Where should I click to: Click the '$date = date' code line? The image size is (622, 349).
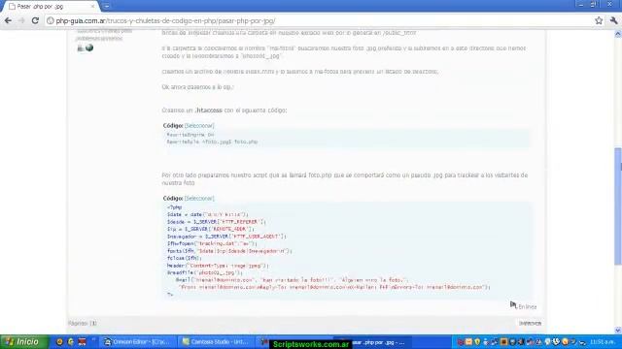point(208,214)
